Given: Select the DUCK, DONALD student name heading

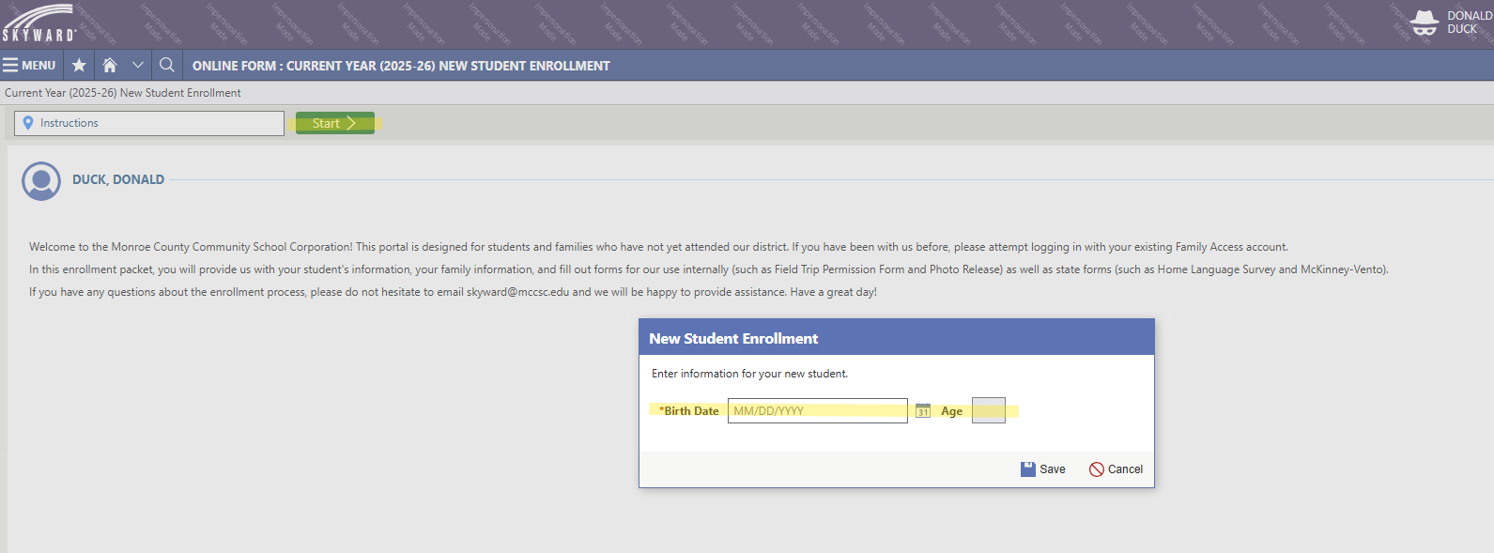Looking at the screenshot, I should pos(118,179).
